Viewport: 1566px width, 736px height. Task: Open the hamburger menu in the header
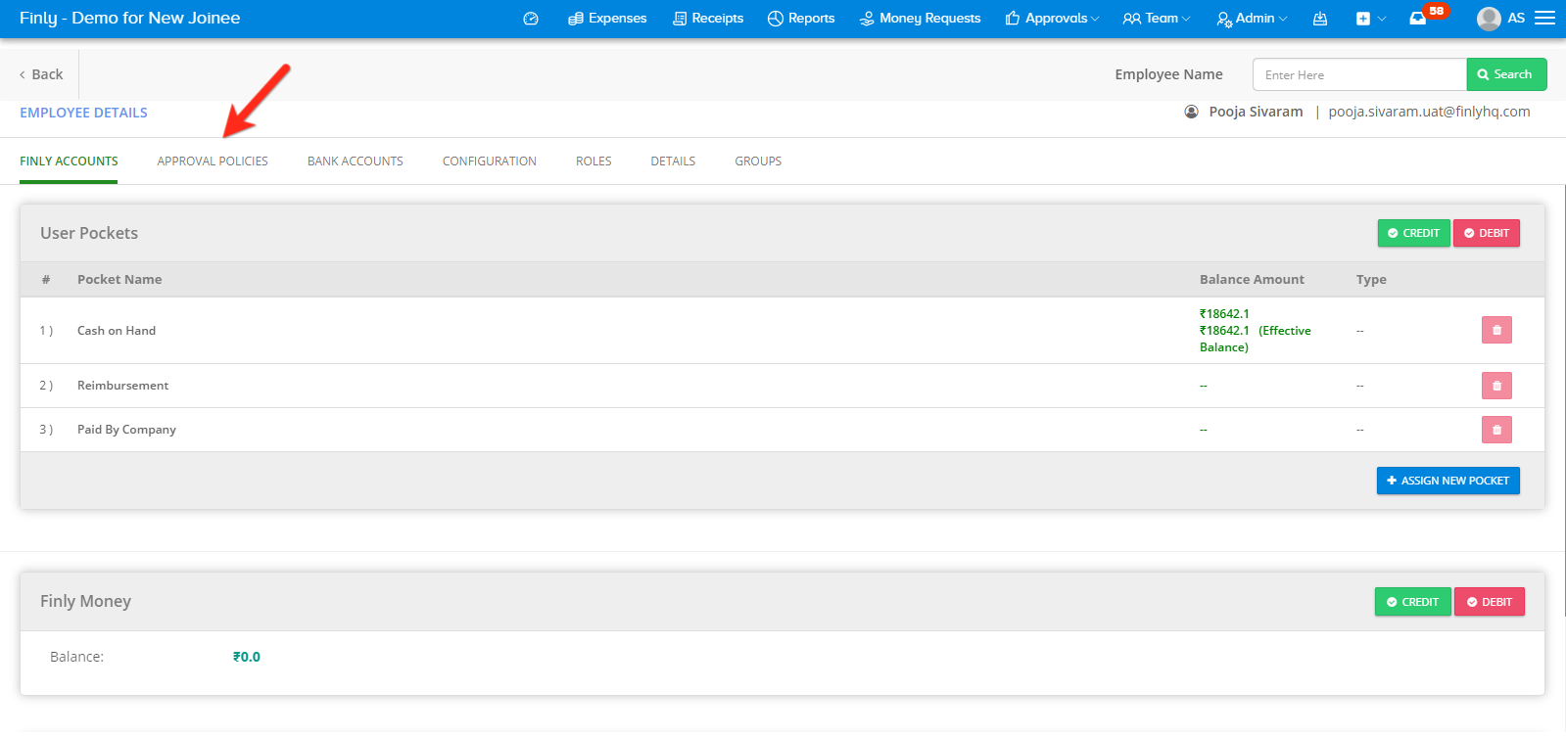(1544, 18)
